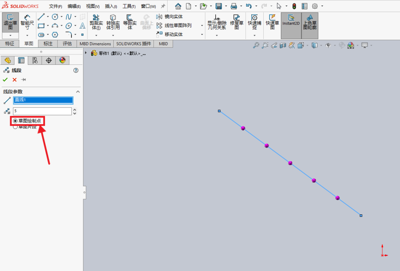Click the Rebuild traffic light icon

tap(294, 6)
